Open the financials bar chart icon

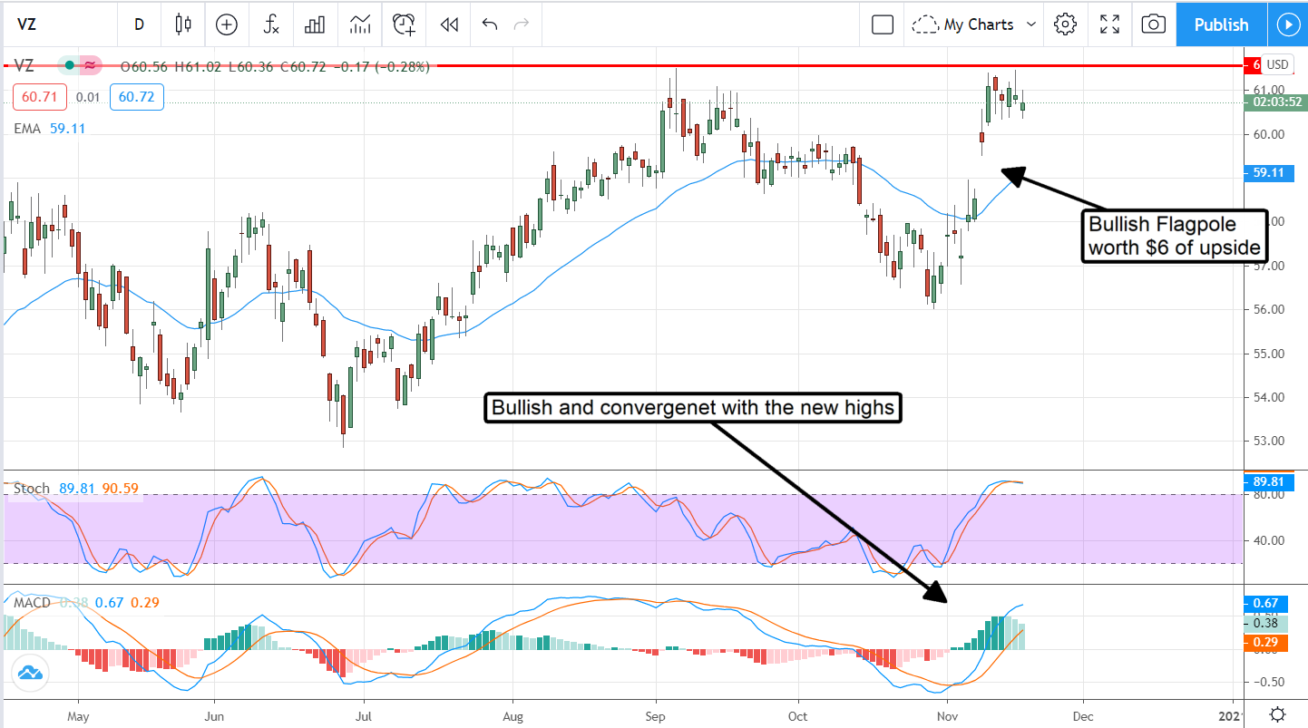[x=315, y=24]
